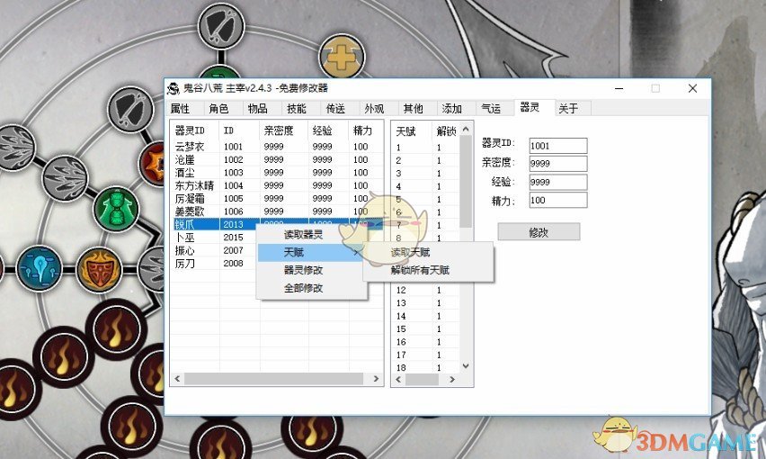Click the 天赋 column header

[413, 131]
